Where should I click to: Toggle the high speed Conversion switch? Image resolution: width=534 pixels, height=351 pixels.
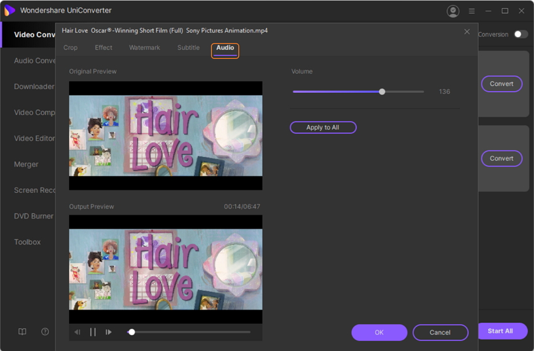click(521, 34)
